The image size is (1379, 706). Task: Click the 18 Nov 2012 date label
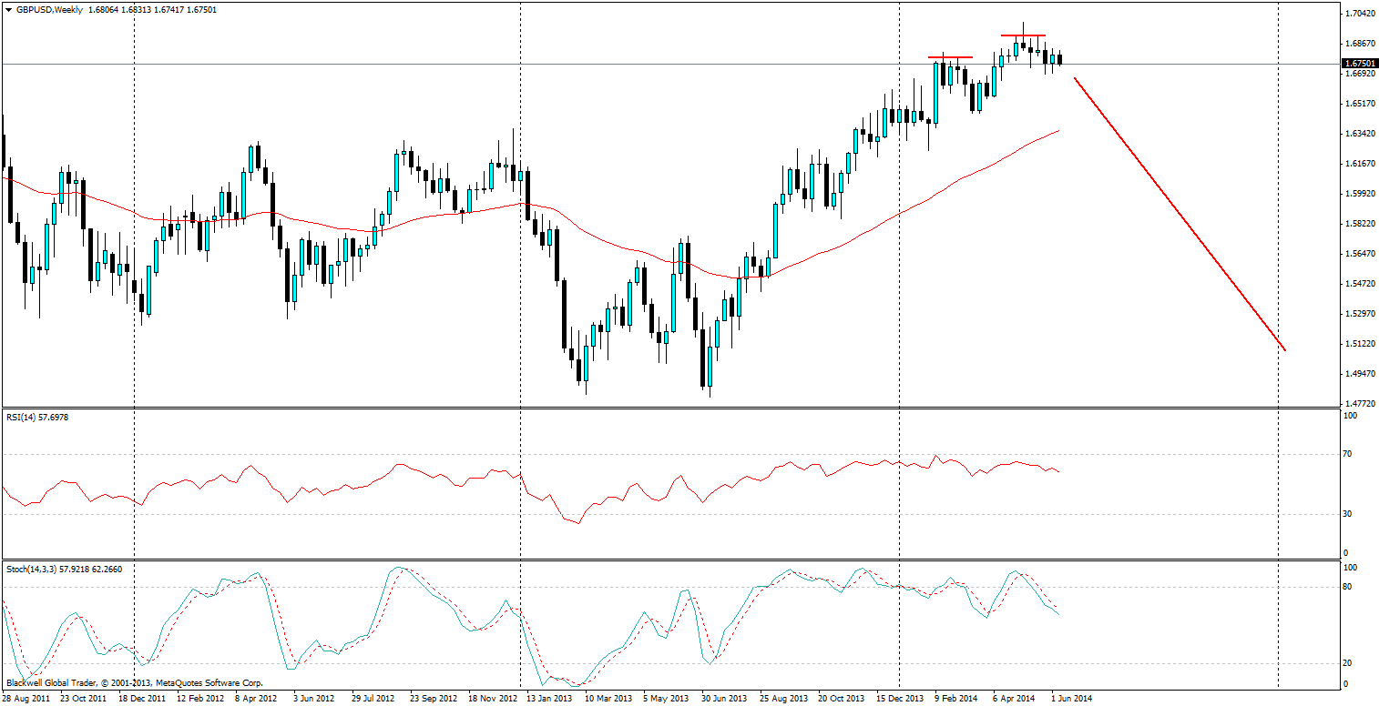coord(491,699)
